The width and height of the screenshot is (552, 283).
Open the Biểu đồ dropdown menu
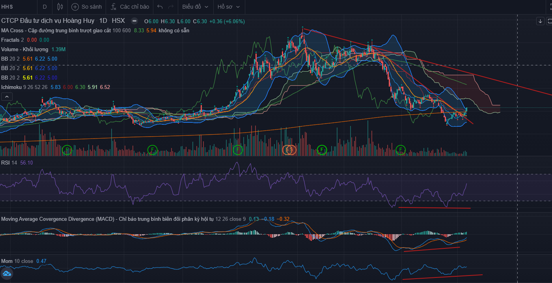click(195, 7)
